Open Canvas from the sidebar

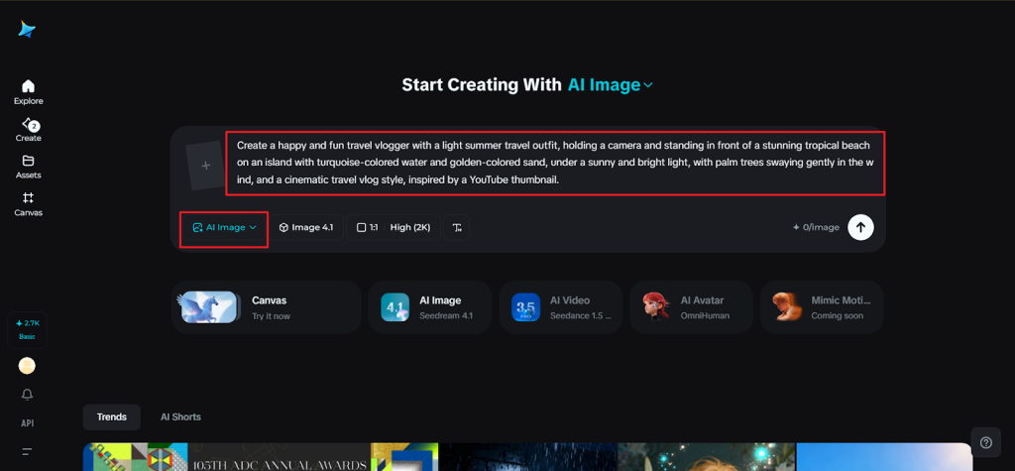[28, 203]
